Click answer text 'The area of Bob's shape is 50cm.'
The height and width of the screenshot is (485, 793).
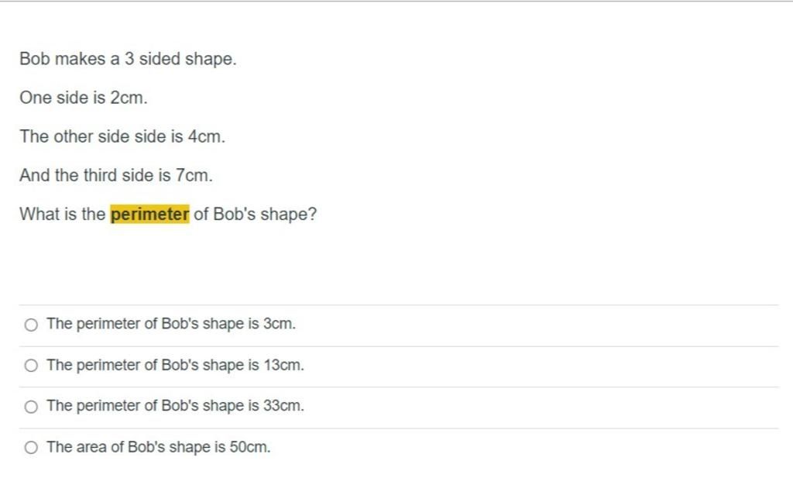tap(158, 447)
